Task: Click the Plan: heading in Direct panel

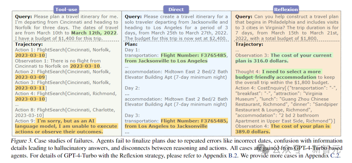Action: [131, 44]
